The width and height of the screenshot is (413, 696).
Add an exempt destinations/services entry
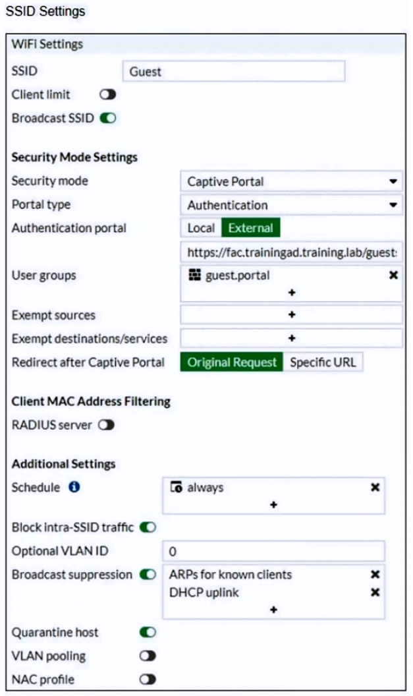(291, 339)
